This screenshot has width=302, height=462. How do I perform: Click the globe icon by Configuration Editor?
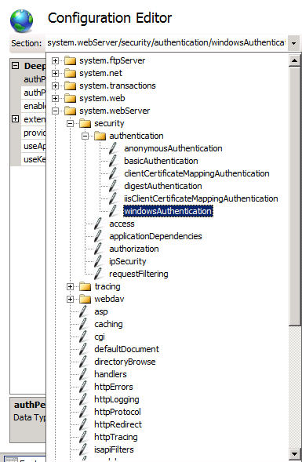(21, 20)
